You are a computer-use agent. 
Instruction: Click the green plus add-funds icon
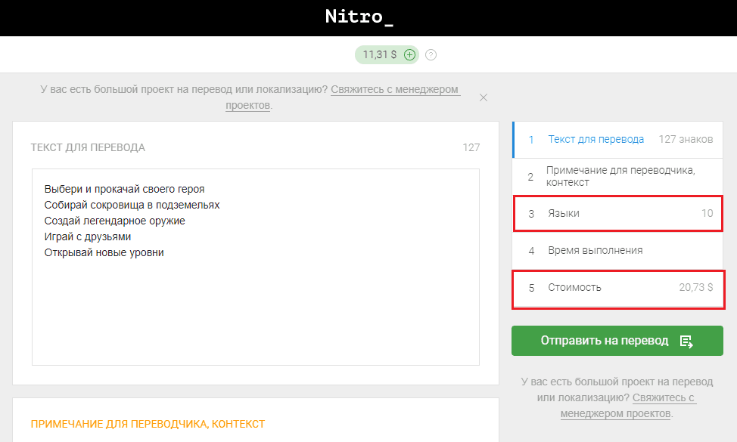coord(409,54)
